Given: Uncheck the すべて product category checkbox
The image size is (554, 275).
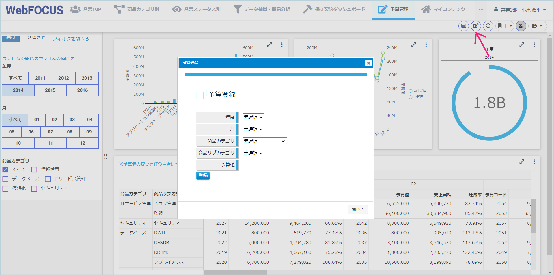Looking at the screenshot, I should click(5, 170).
